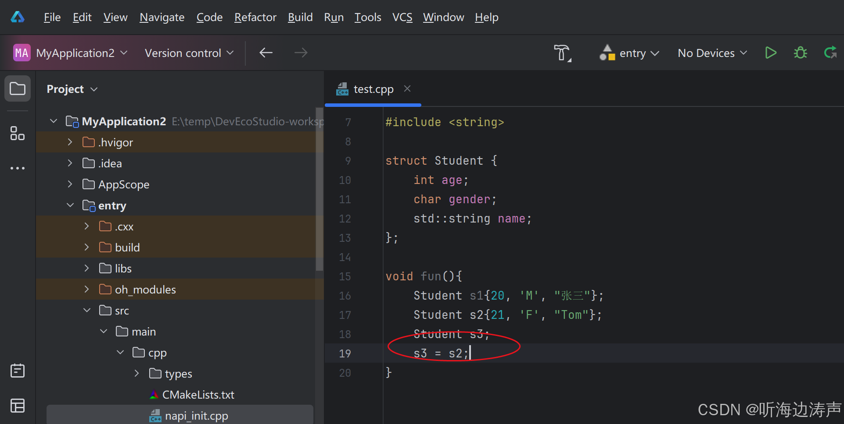844x424 pixels.
Task: Click the project tree vertical scrollbar
Action: 320,189
